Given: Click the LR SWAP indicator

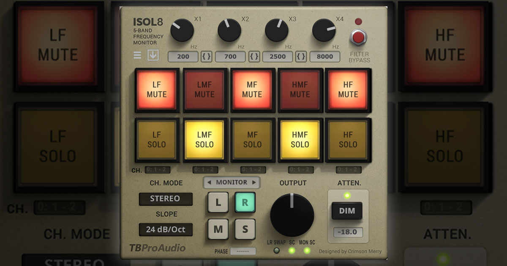Looking at the screenshot, I should coord(275,250).
